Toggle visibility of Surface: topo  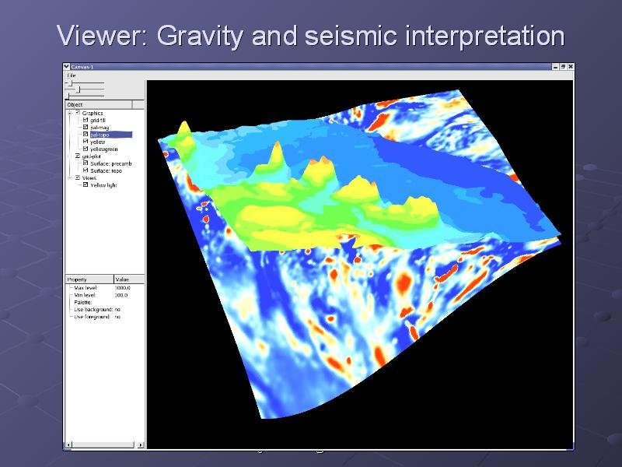click(x=86, y=170)
